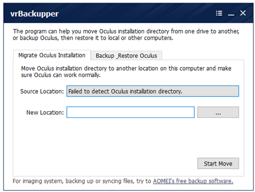The image size is (255, 192).
Task: Click the Move Oculus installation directory description
Action: click(126, 72)
